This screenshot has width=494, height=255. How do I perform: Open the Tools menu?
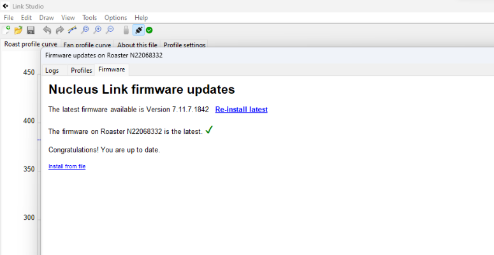point(89,18)
